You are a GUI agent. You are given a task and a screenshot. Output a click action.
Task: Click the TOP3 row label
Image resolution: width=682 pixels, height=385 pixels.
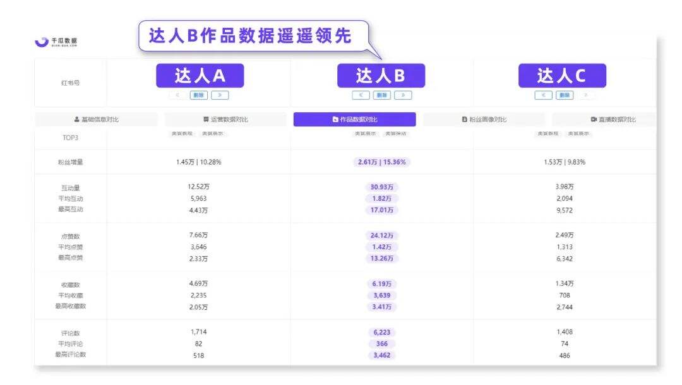click(71, 138)
